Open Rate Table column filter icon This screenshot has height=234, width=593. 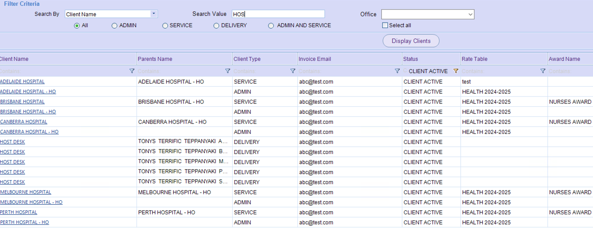click(x=543, y=71)
